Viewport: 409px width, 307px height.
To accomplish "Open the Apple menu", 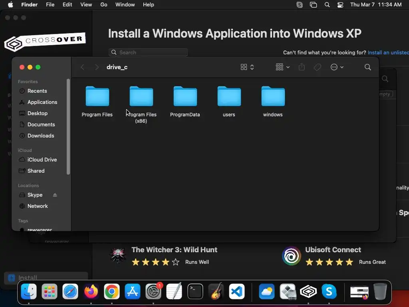I will 10,5.
